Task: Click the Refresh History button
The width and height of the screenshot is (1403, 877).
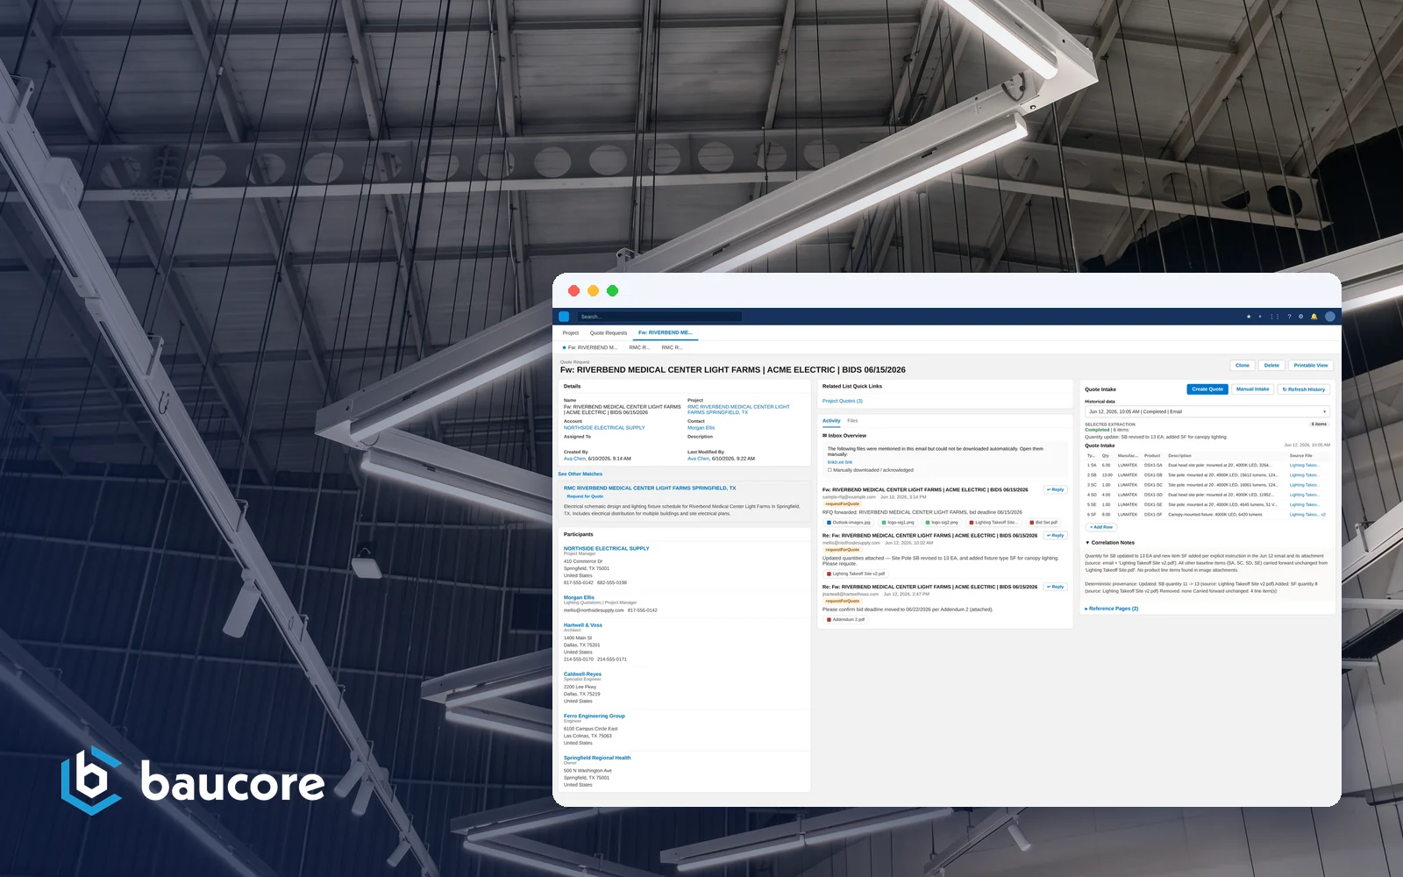Action: click(x=1304, y=389)
